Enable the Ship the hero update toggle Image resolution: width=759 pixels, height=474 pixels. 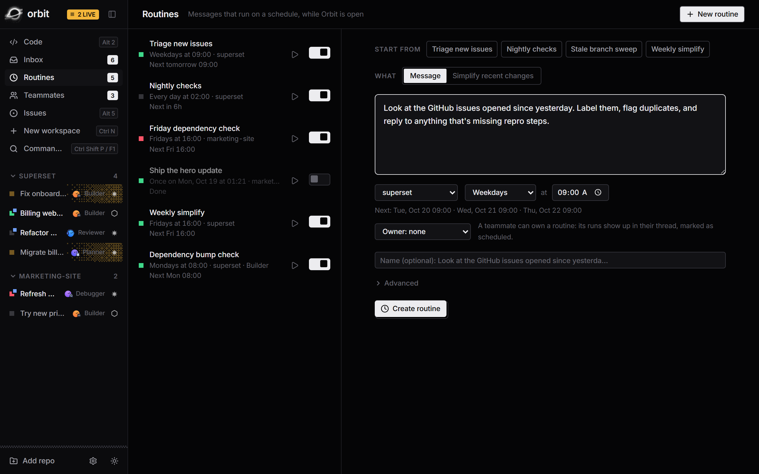coord(319,179)
